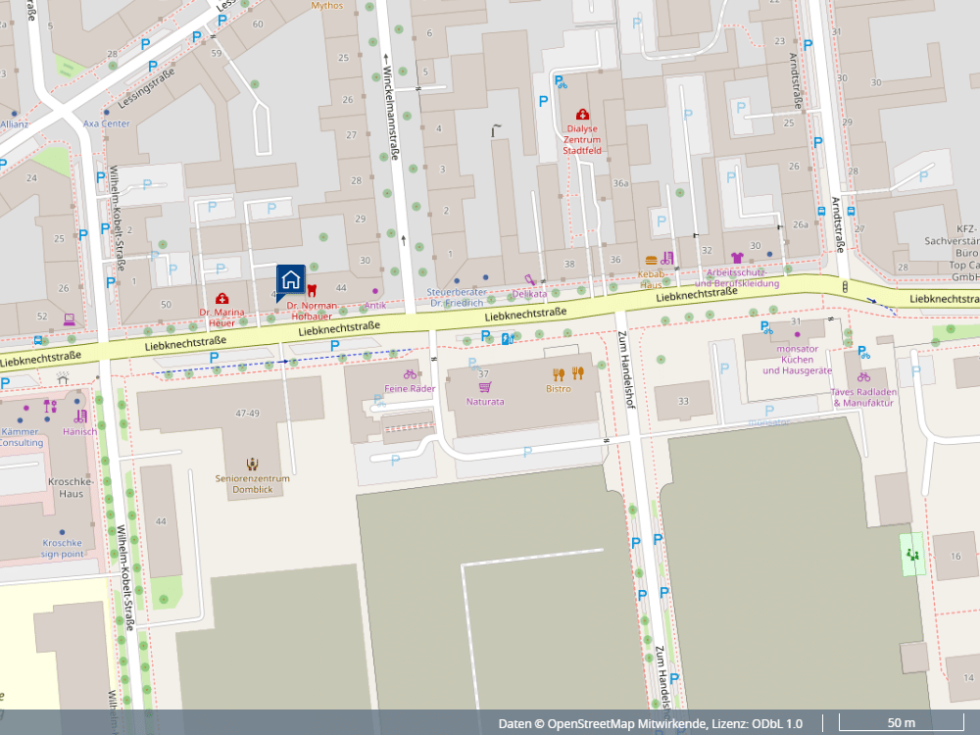Click the shelter icon near Wilhelm-Kobelt-Straße
Viewport: 980px width, 735px height.
[63, 378]
